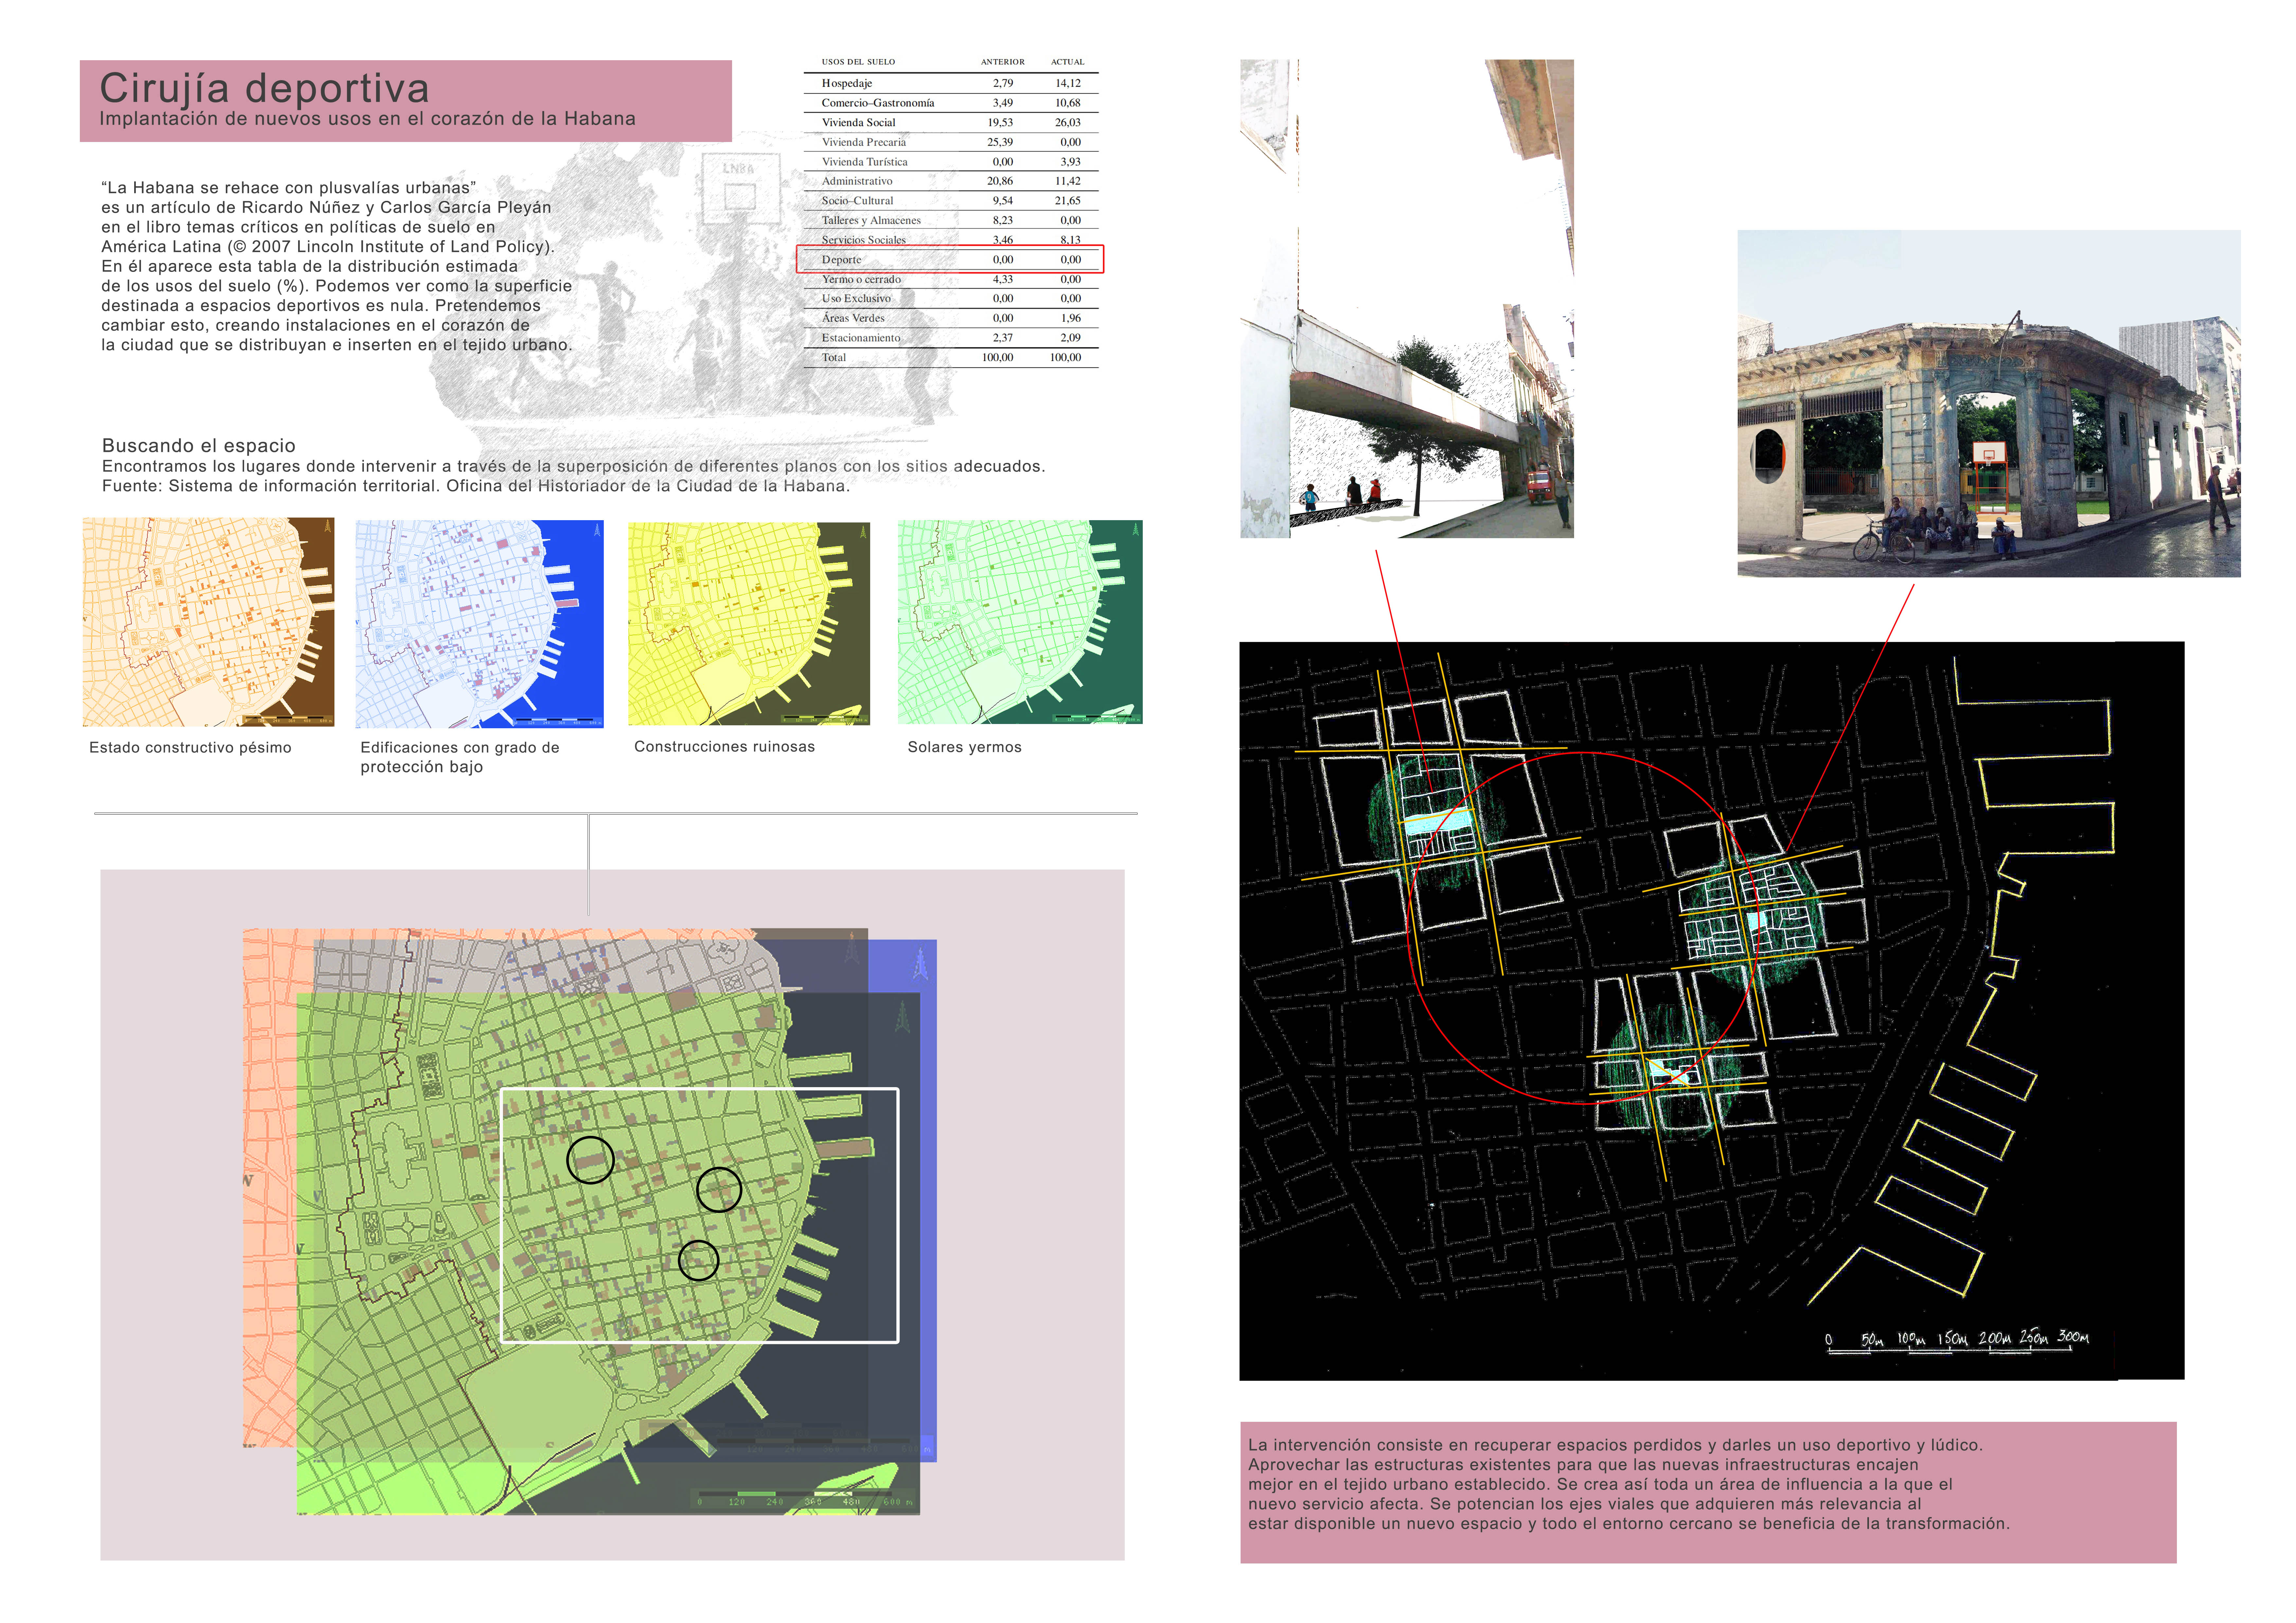The width and height of the screenshot is (2296, 1623).
Task: Select the "Hospedaje" row label
Action: [847, 84]
